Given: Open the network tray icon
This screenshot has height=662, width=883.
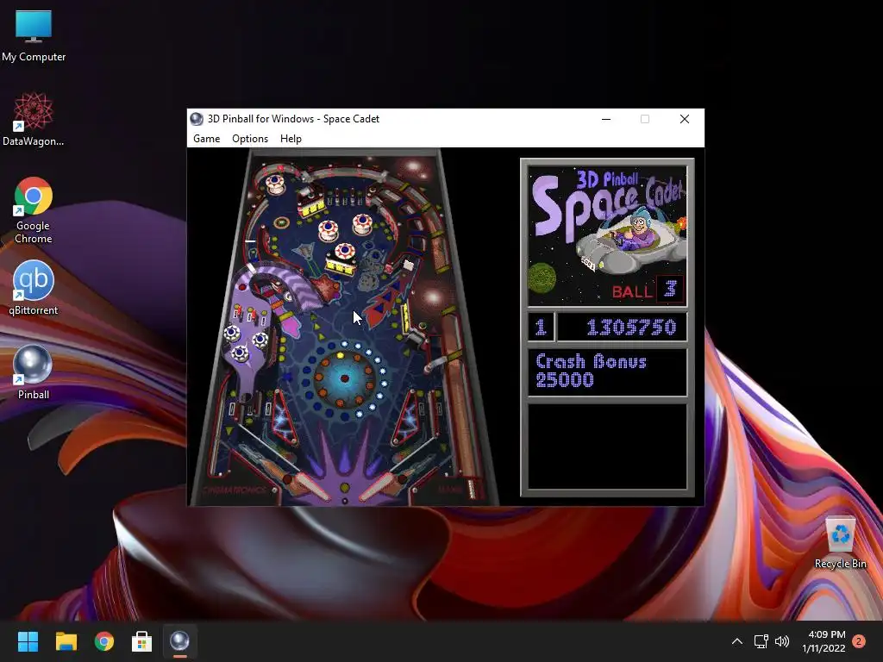Looking at the screenshot, I should pos(761,641).
